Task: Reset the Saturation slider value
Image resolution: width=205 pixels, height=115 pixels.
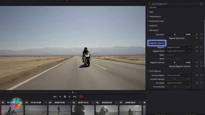Action: point(201,34)
